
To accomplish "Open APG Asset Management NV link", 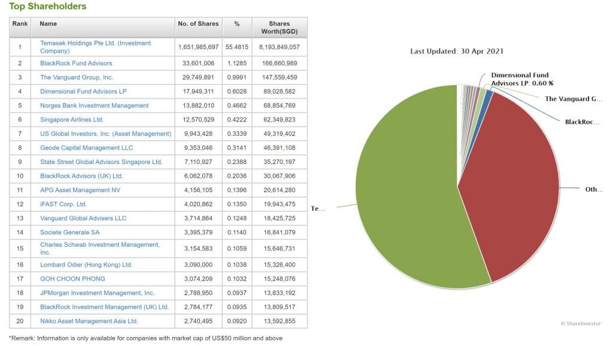I will (x=80, y=190).
